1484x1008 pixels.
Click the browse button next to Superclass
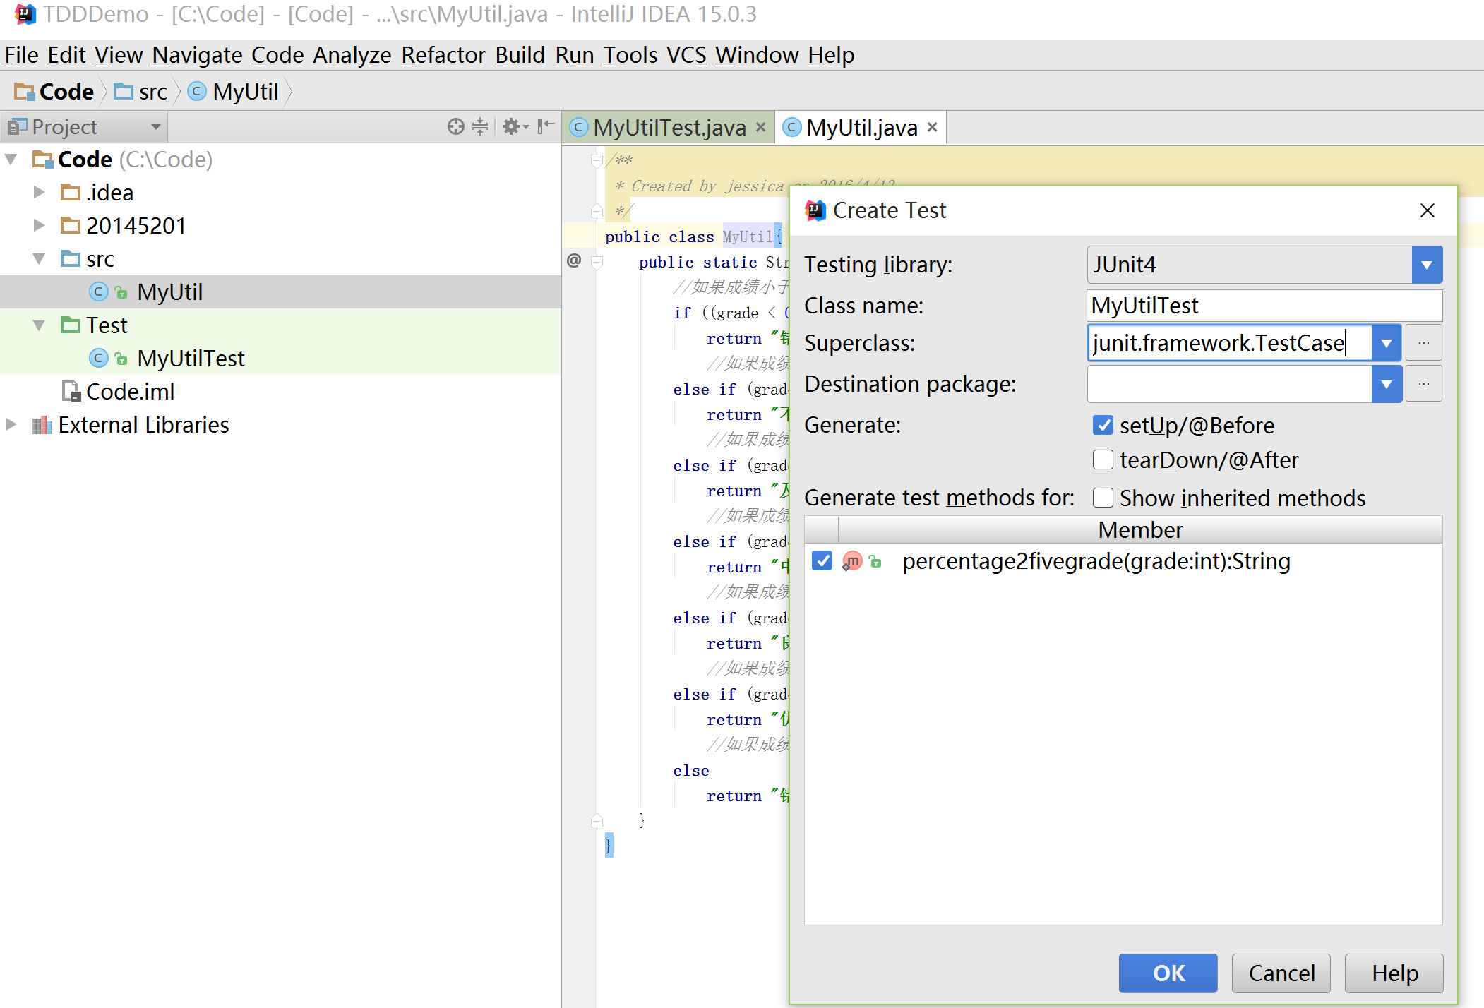[1424, 343]
